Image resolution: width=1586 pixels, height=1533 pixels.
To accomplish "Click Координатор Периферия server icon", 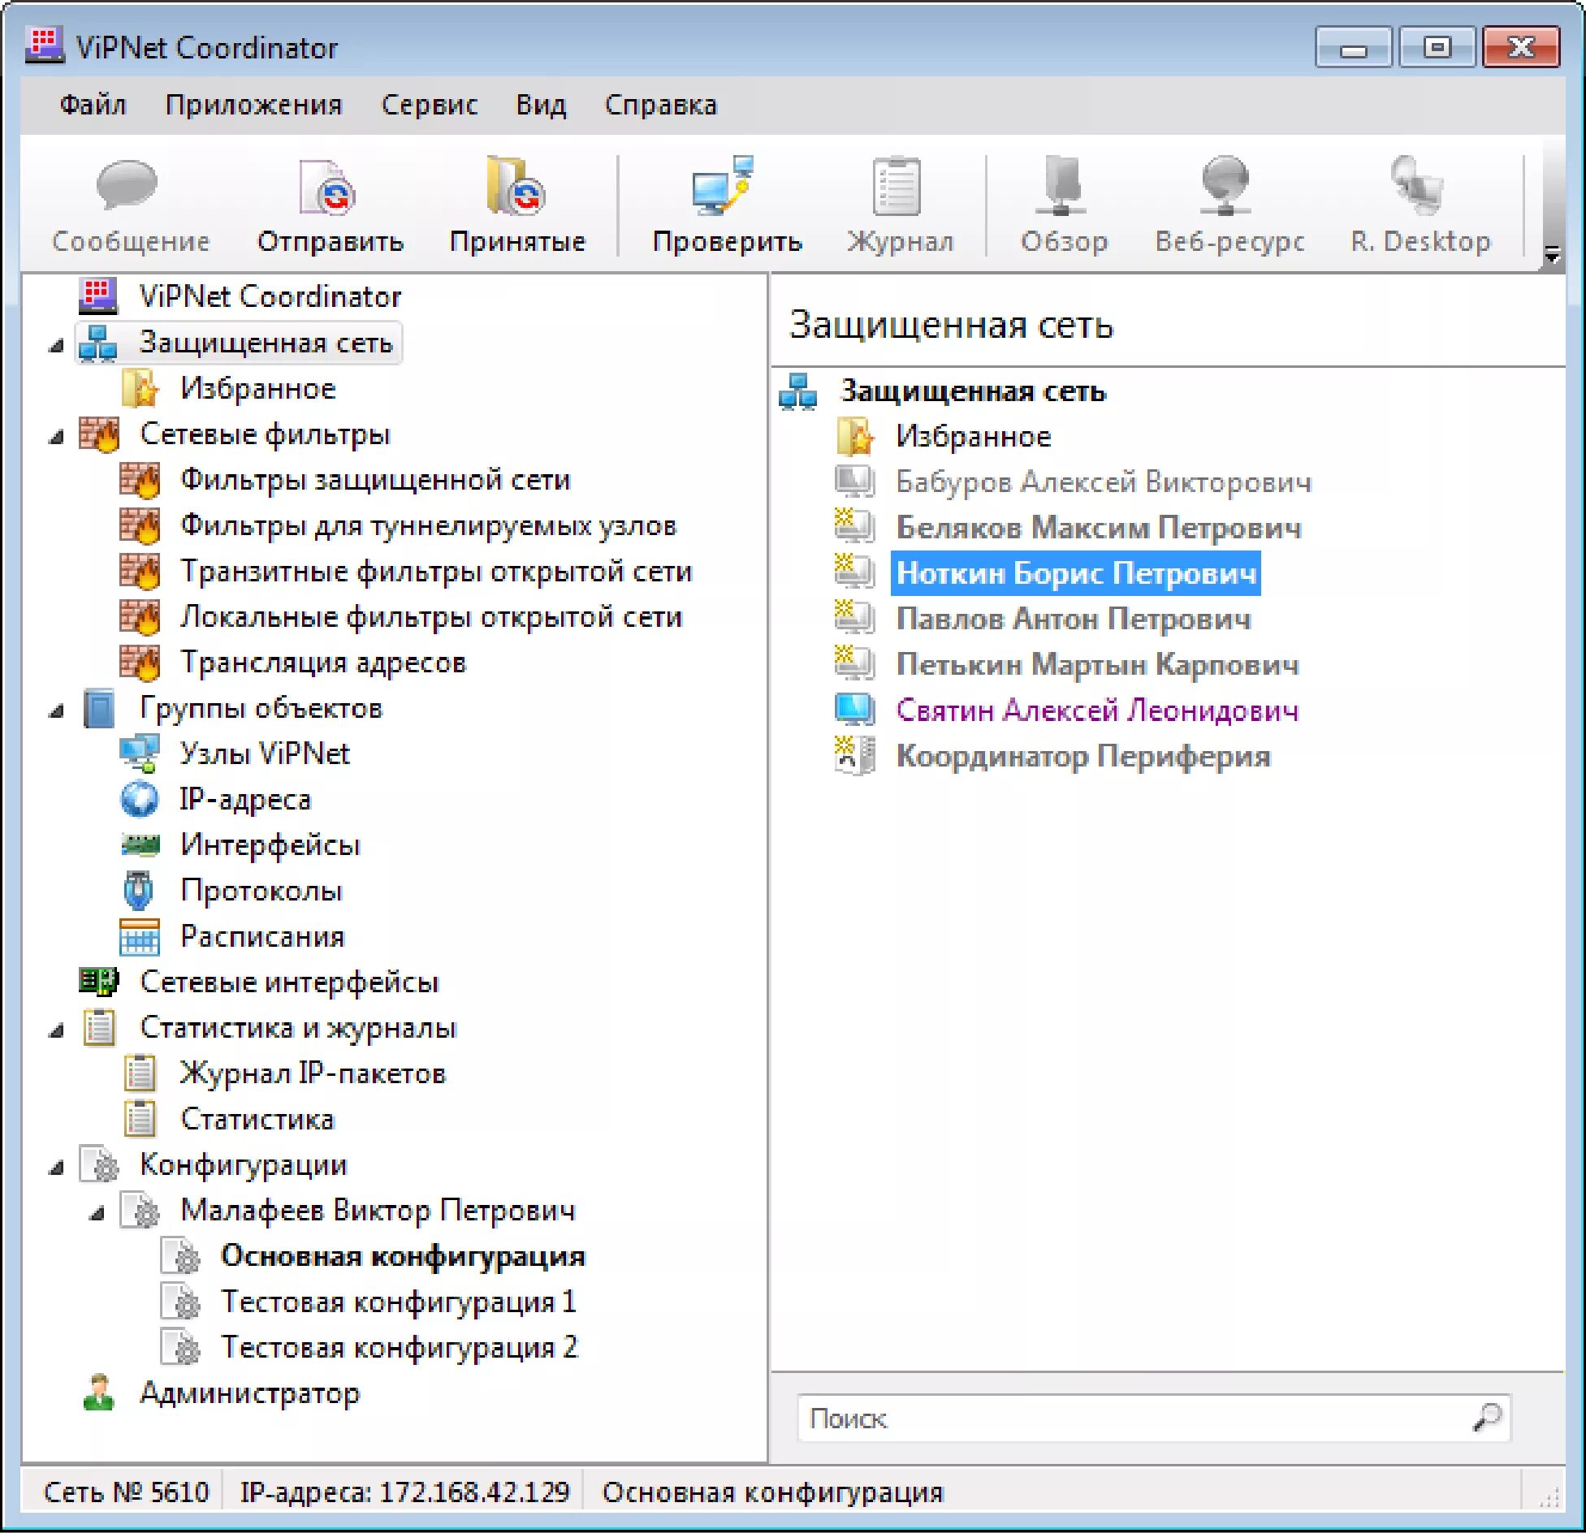I will 854,755.
